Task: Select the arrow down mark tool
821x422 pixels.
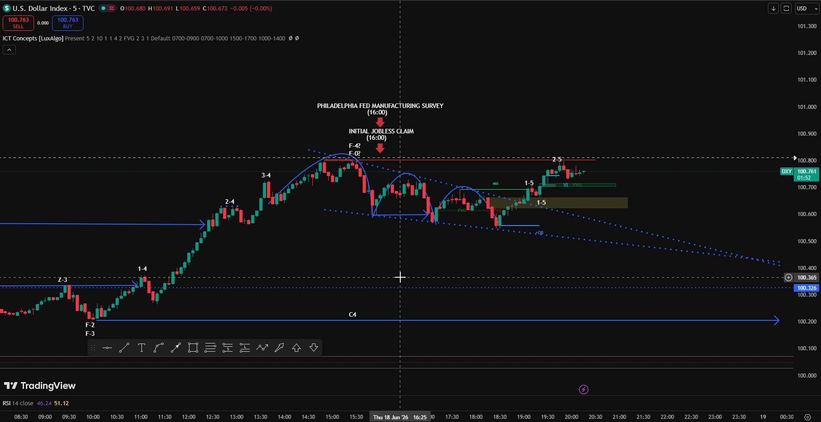Action: pos(314,348)
